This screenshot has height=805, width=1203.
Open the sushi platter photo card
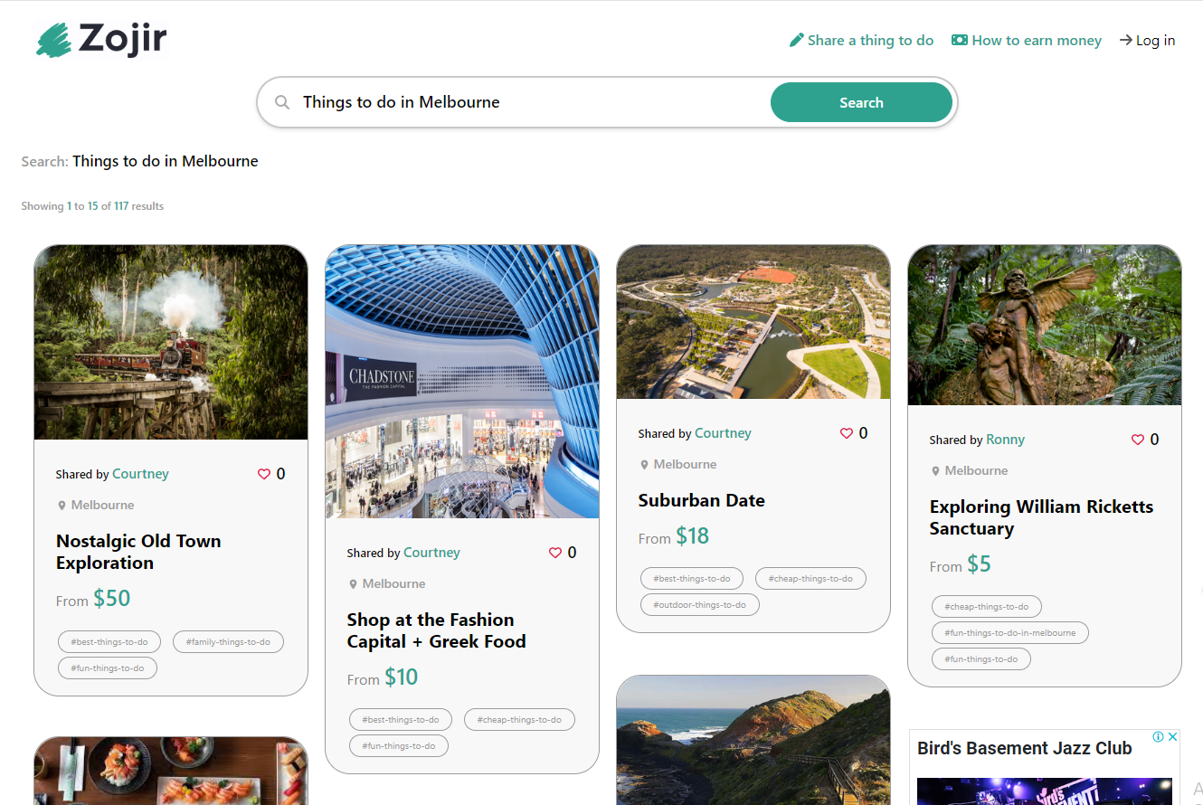pyautogui.click(x=171, y=771)
